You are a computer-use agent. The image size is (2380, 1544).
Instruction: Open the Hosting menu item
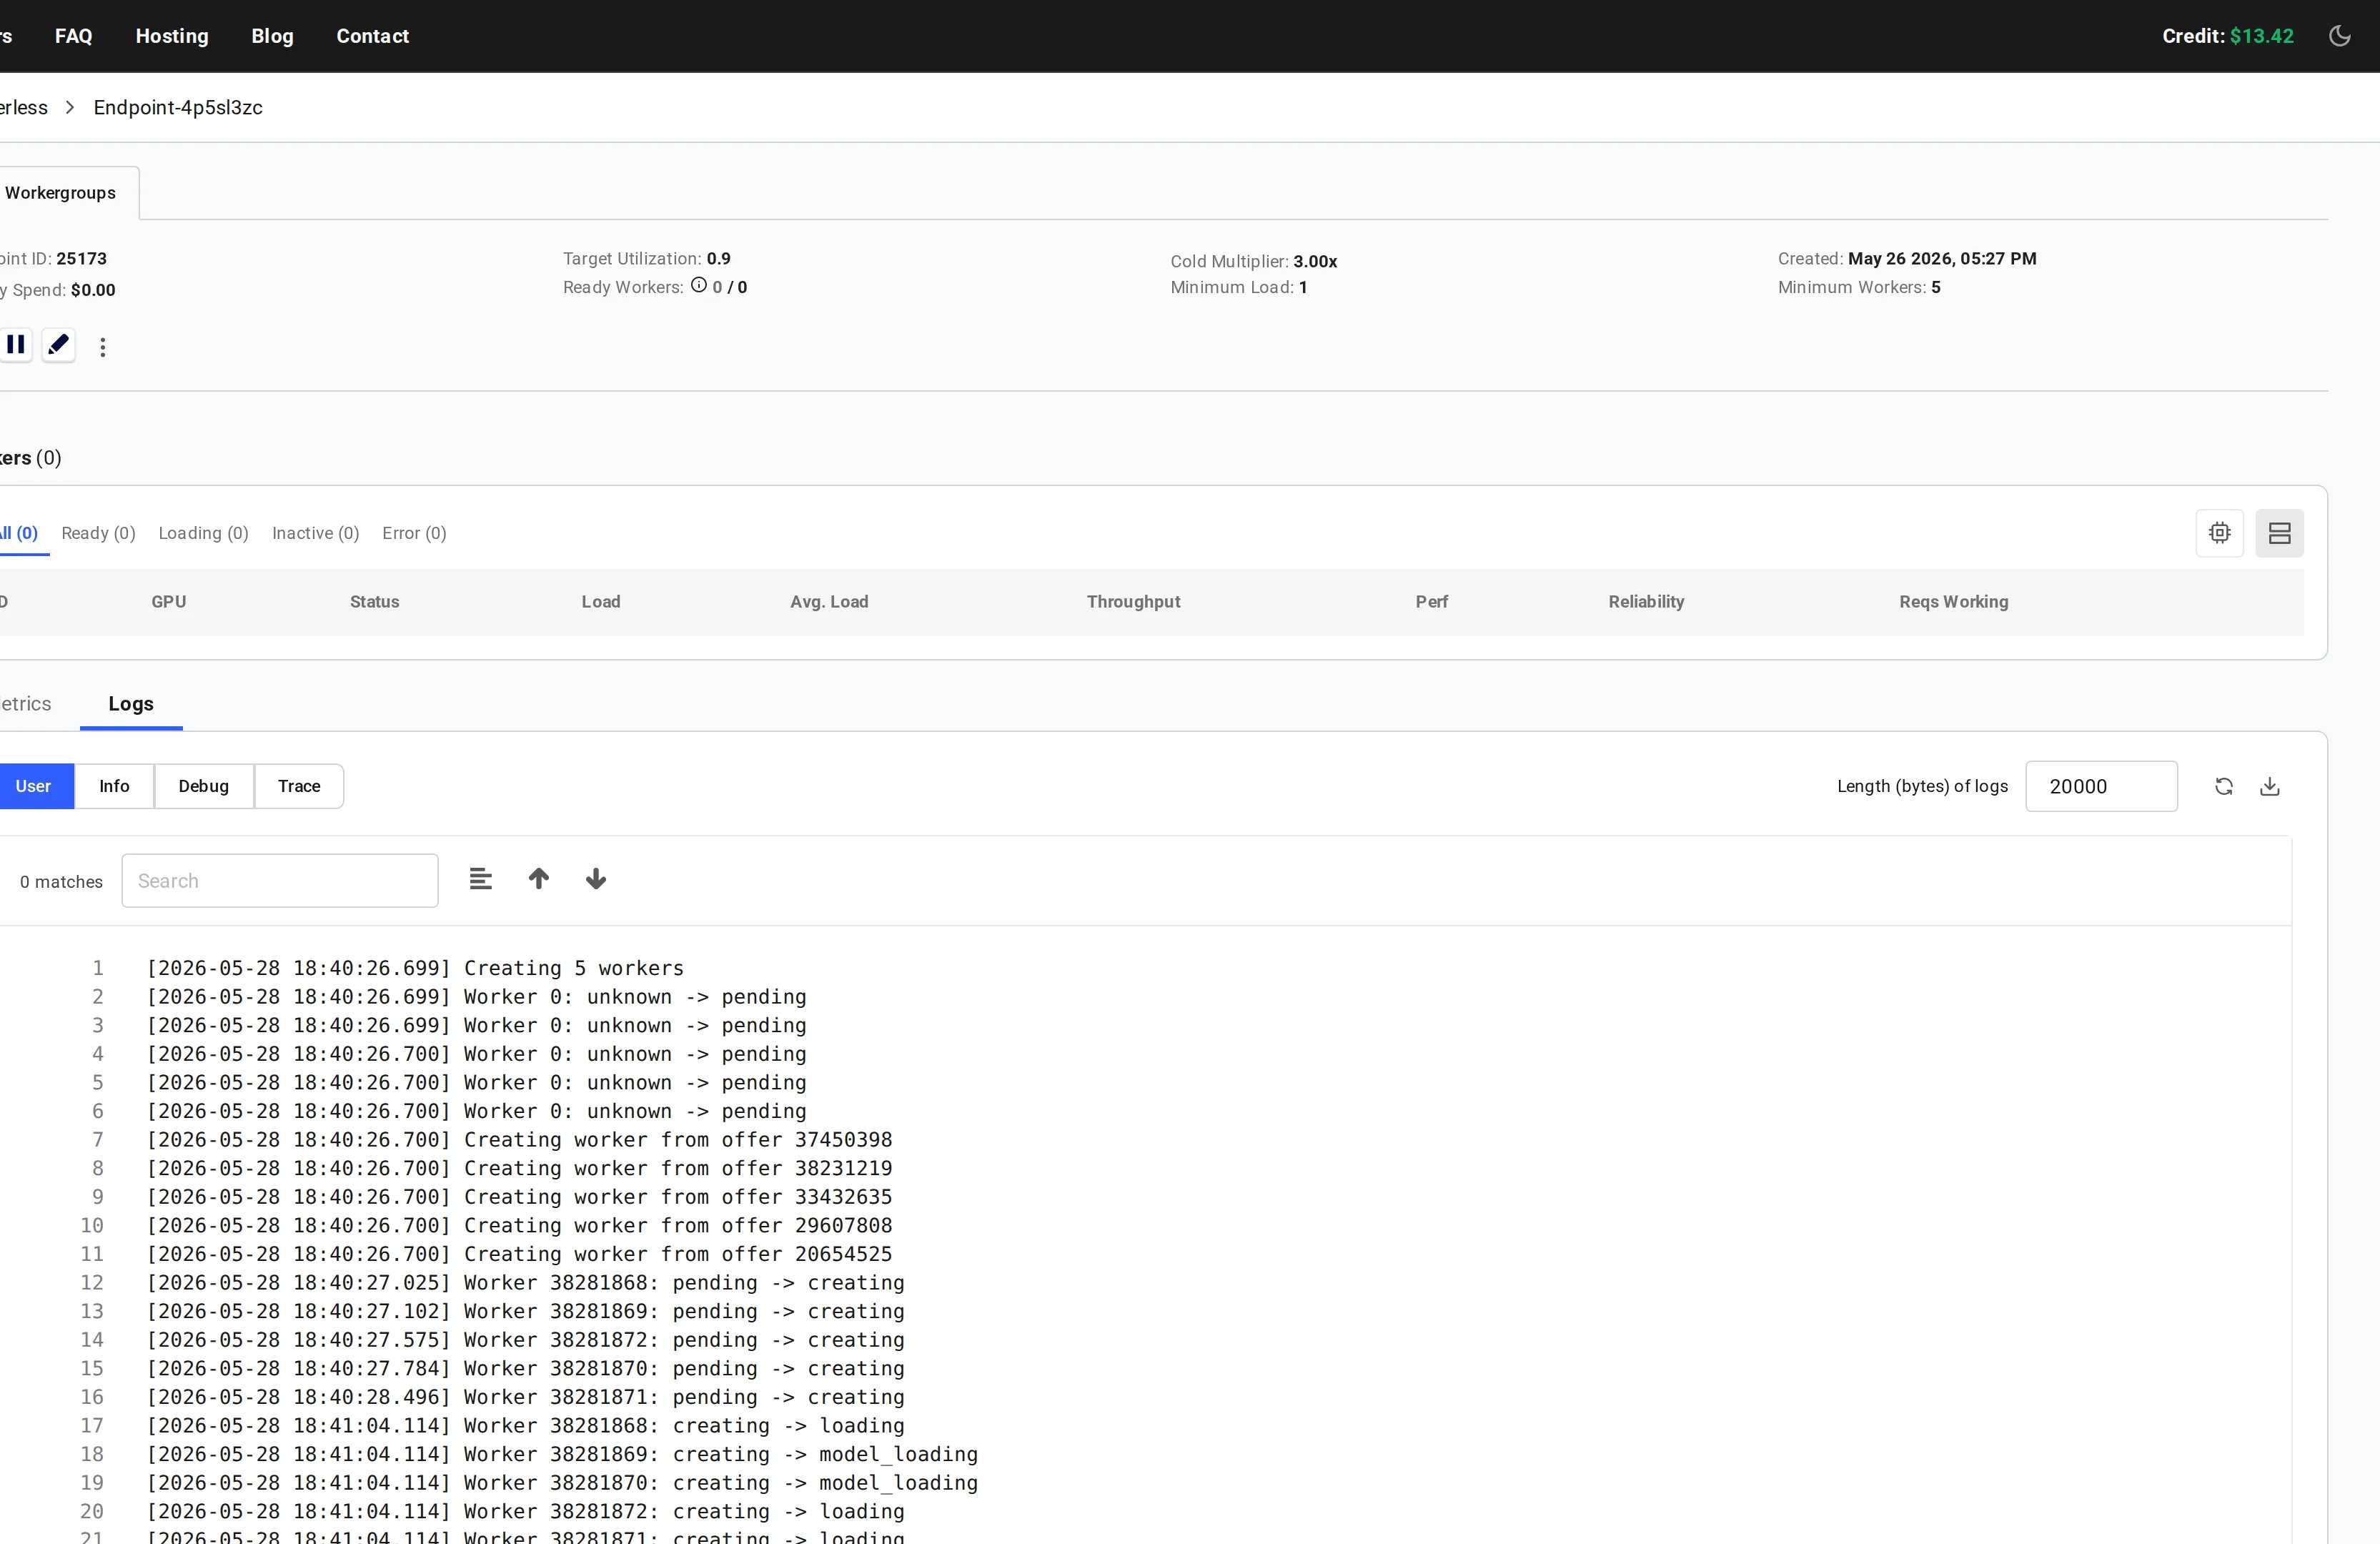172,36
